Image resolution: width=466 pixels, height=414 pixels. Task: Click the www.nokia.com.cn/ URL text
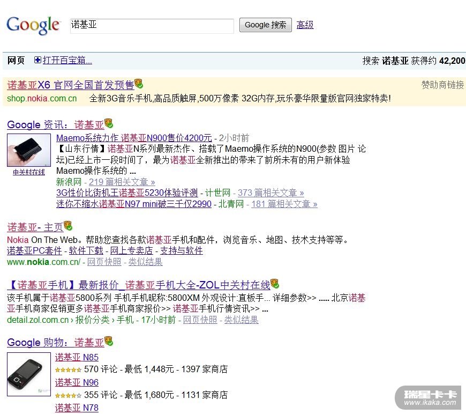point(44,262)
